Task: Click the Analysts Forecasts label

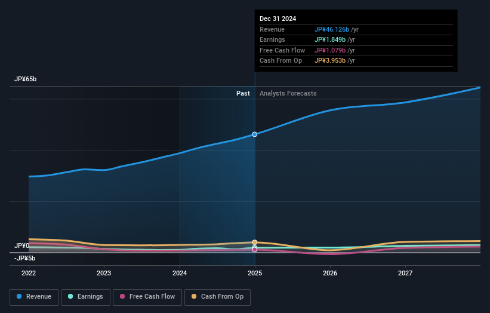Action: pos(288,93)
